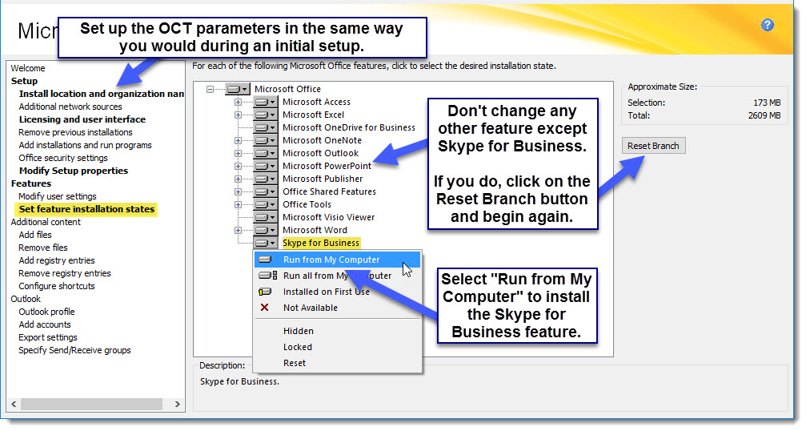
Task: Click the red X Not Available icon
Action: (x=264, y=308)
